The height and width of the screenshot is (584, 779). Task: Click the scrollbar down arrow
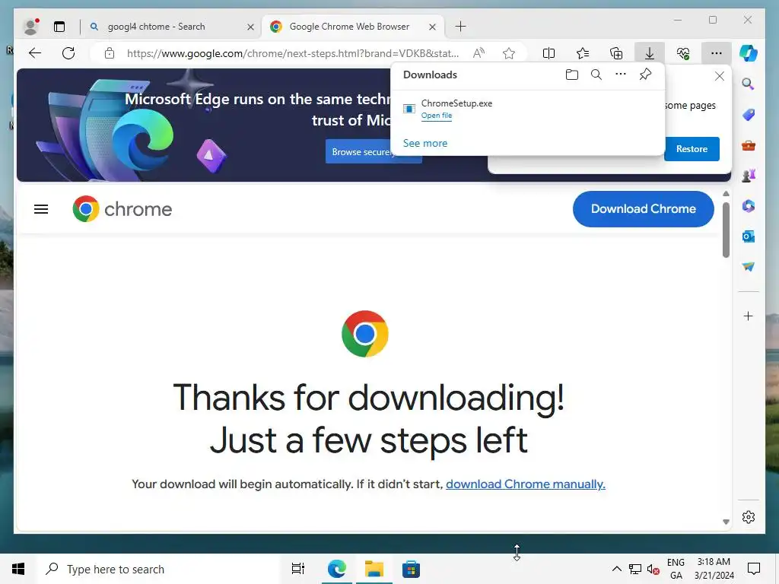726,522
